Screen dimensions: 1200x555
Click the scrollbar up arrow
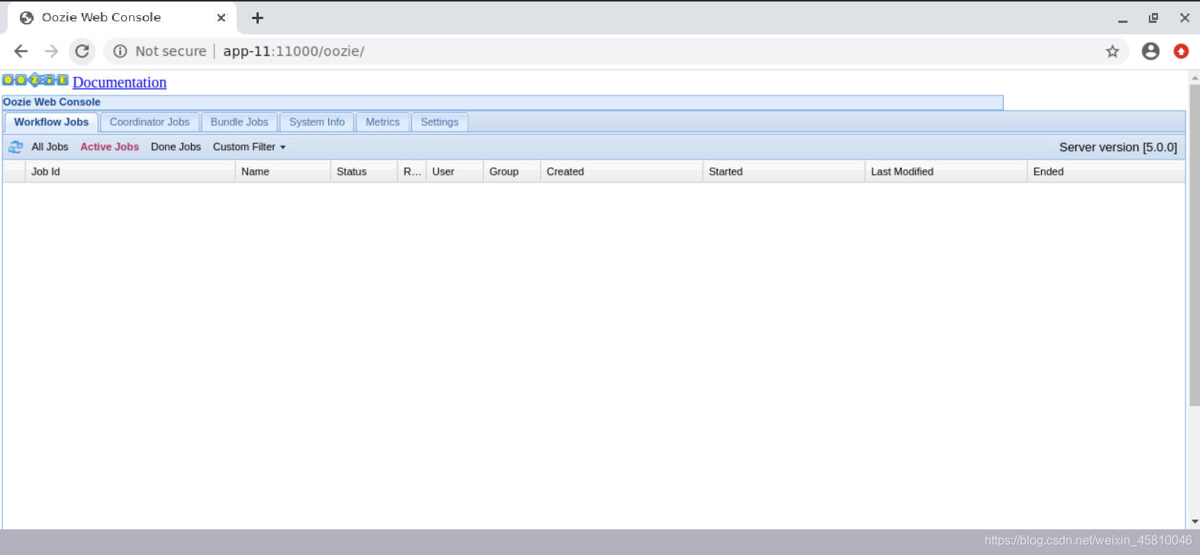tap(1195, 78)
